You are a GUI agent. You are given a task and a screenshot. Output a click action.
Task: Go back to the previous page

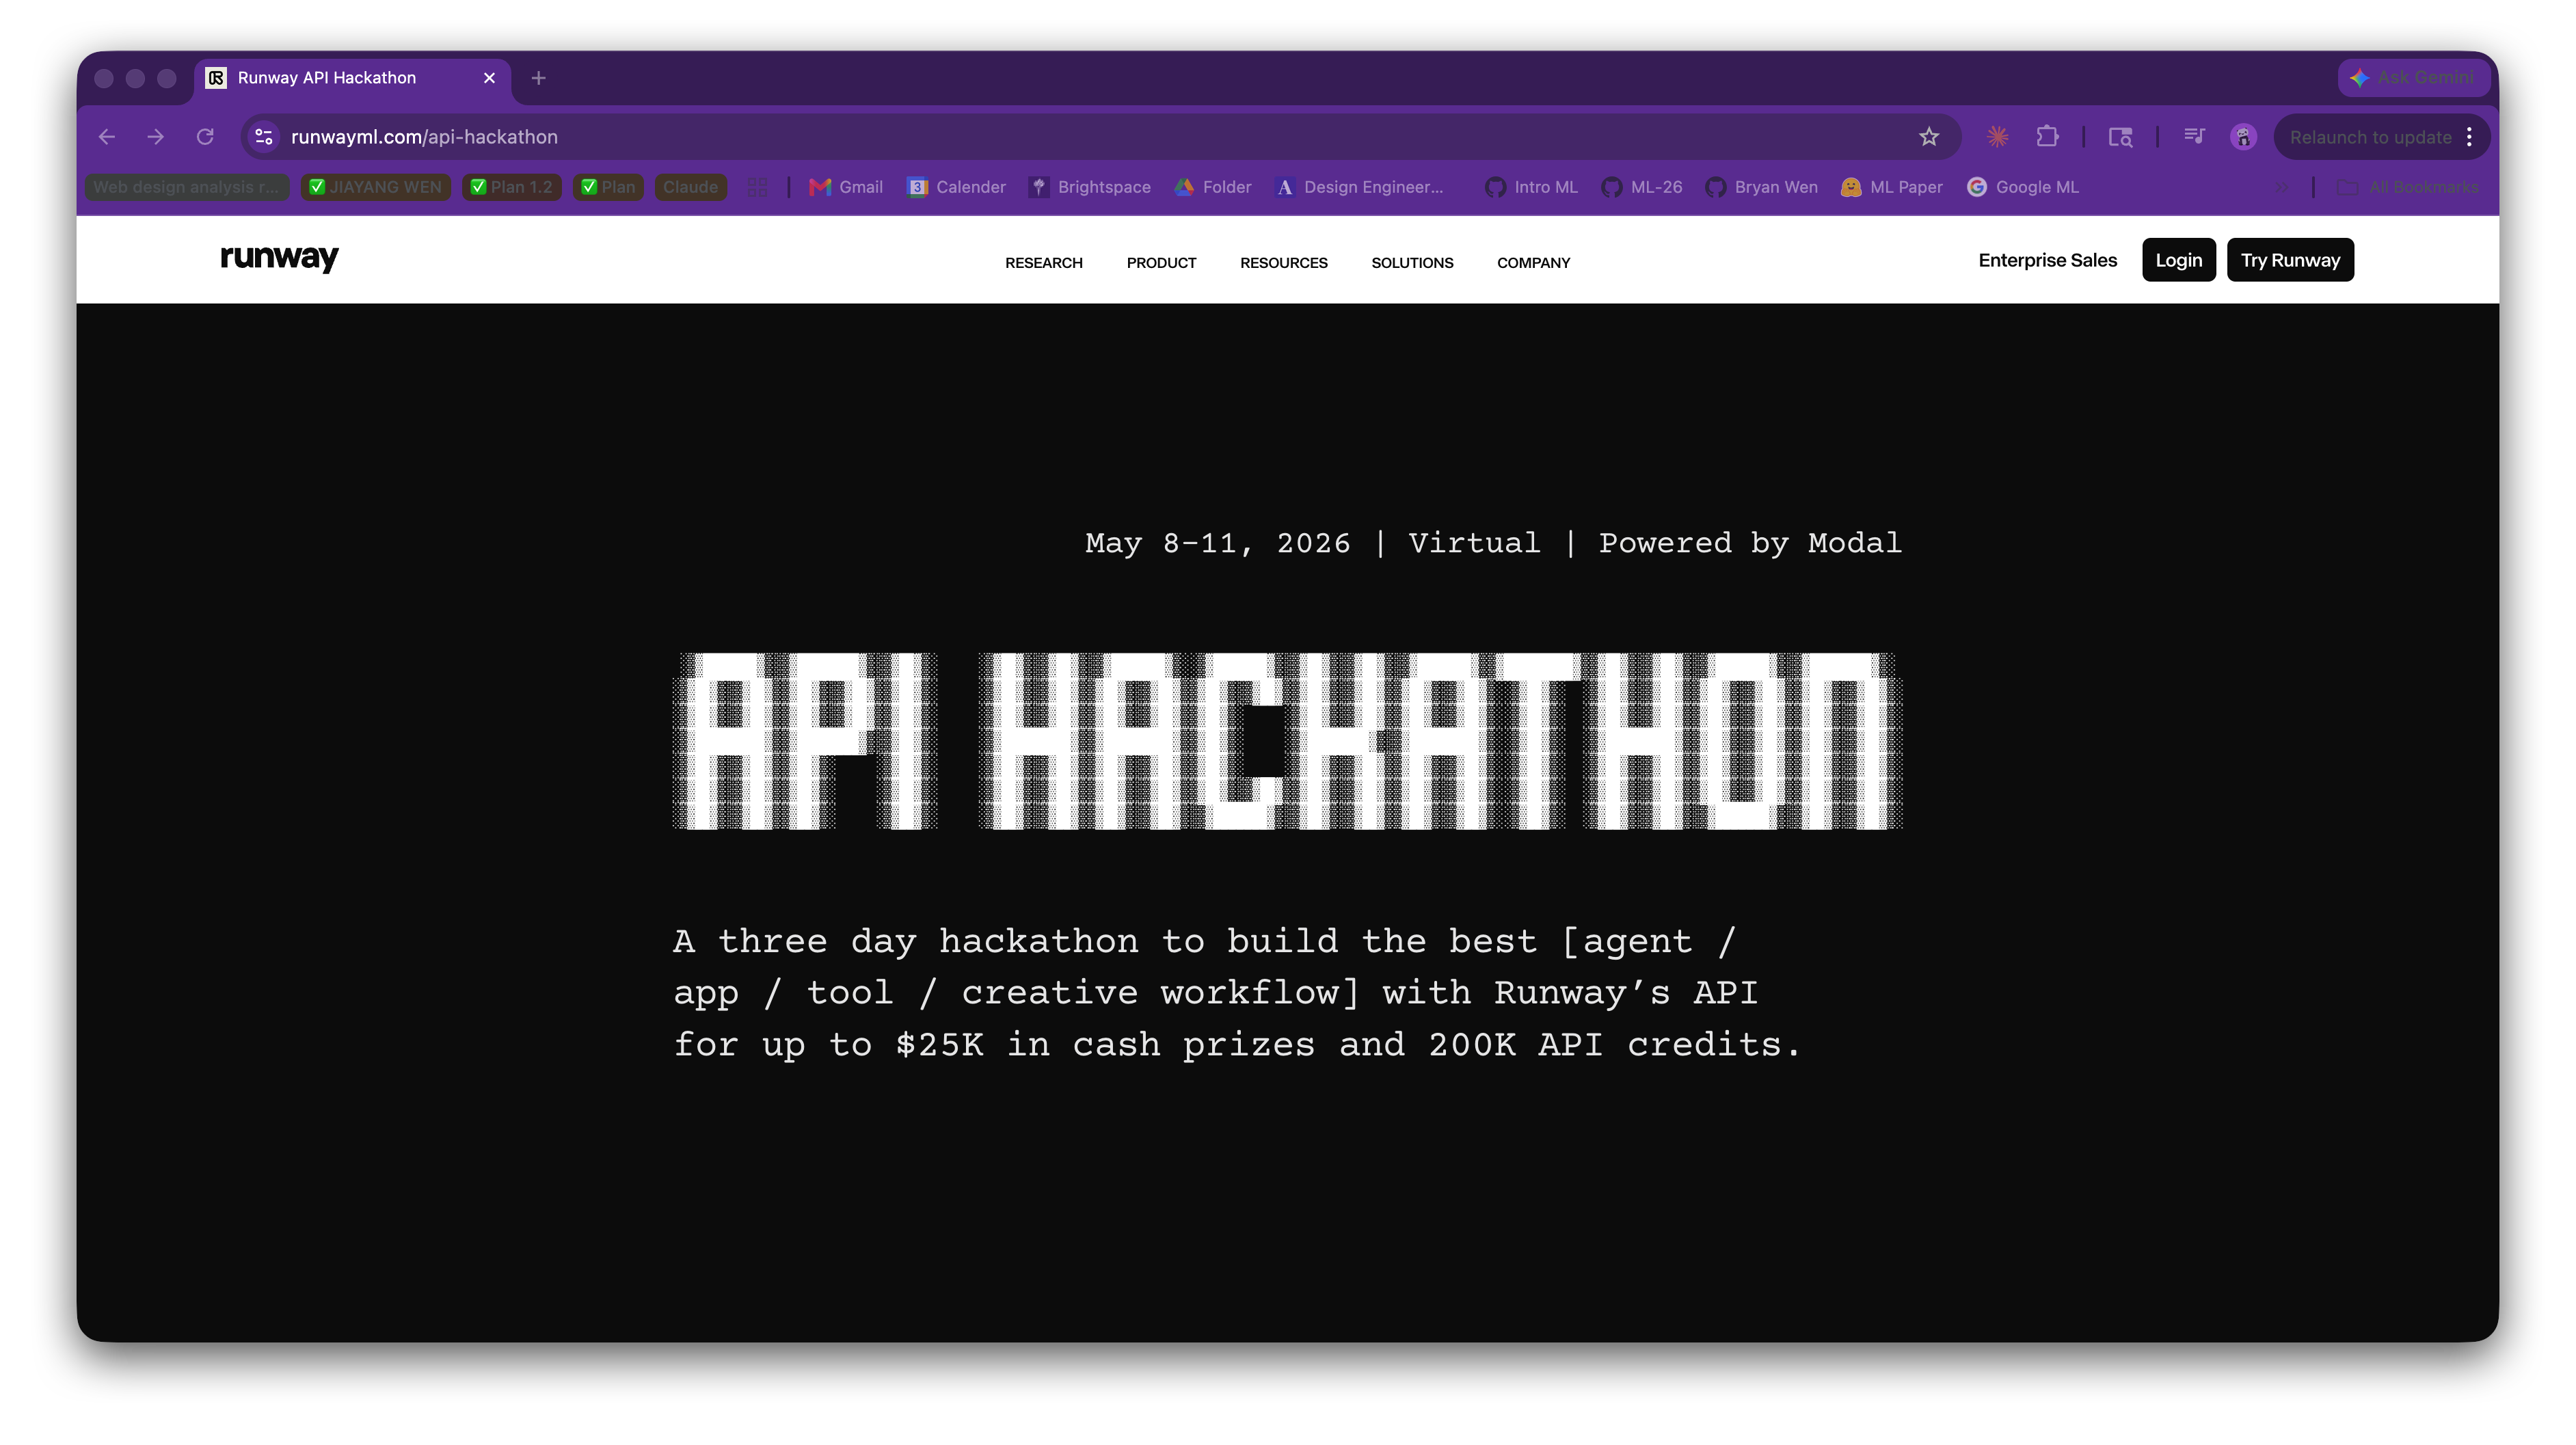point(107,137)
